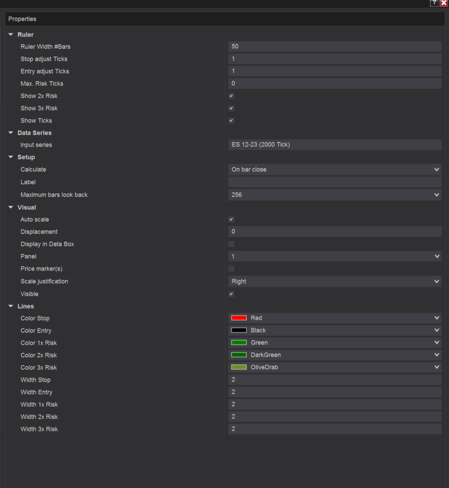Collapse the Lines section

[x=11, y=306]
